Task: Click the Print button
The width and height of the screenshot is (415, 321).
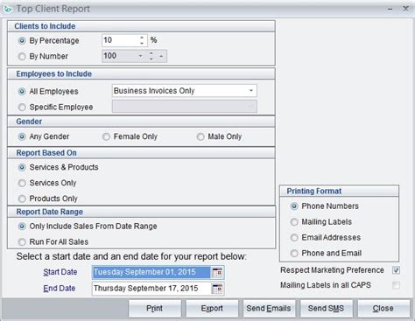Action: [155, 309]
